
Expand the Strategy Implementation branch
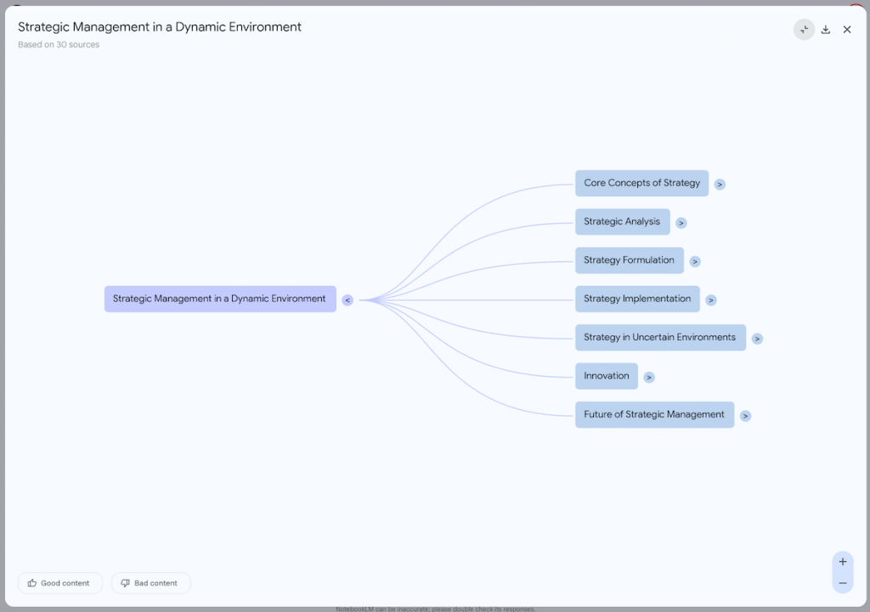point(711,300)
